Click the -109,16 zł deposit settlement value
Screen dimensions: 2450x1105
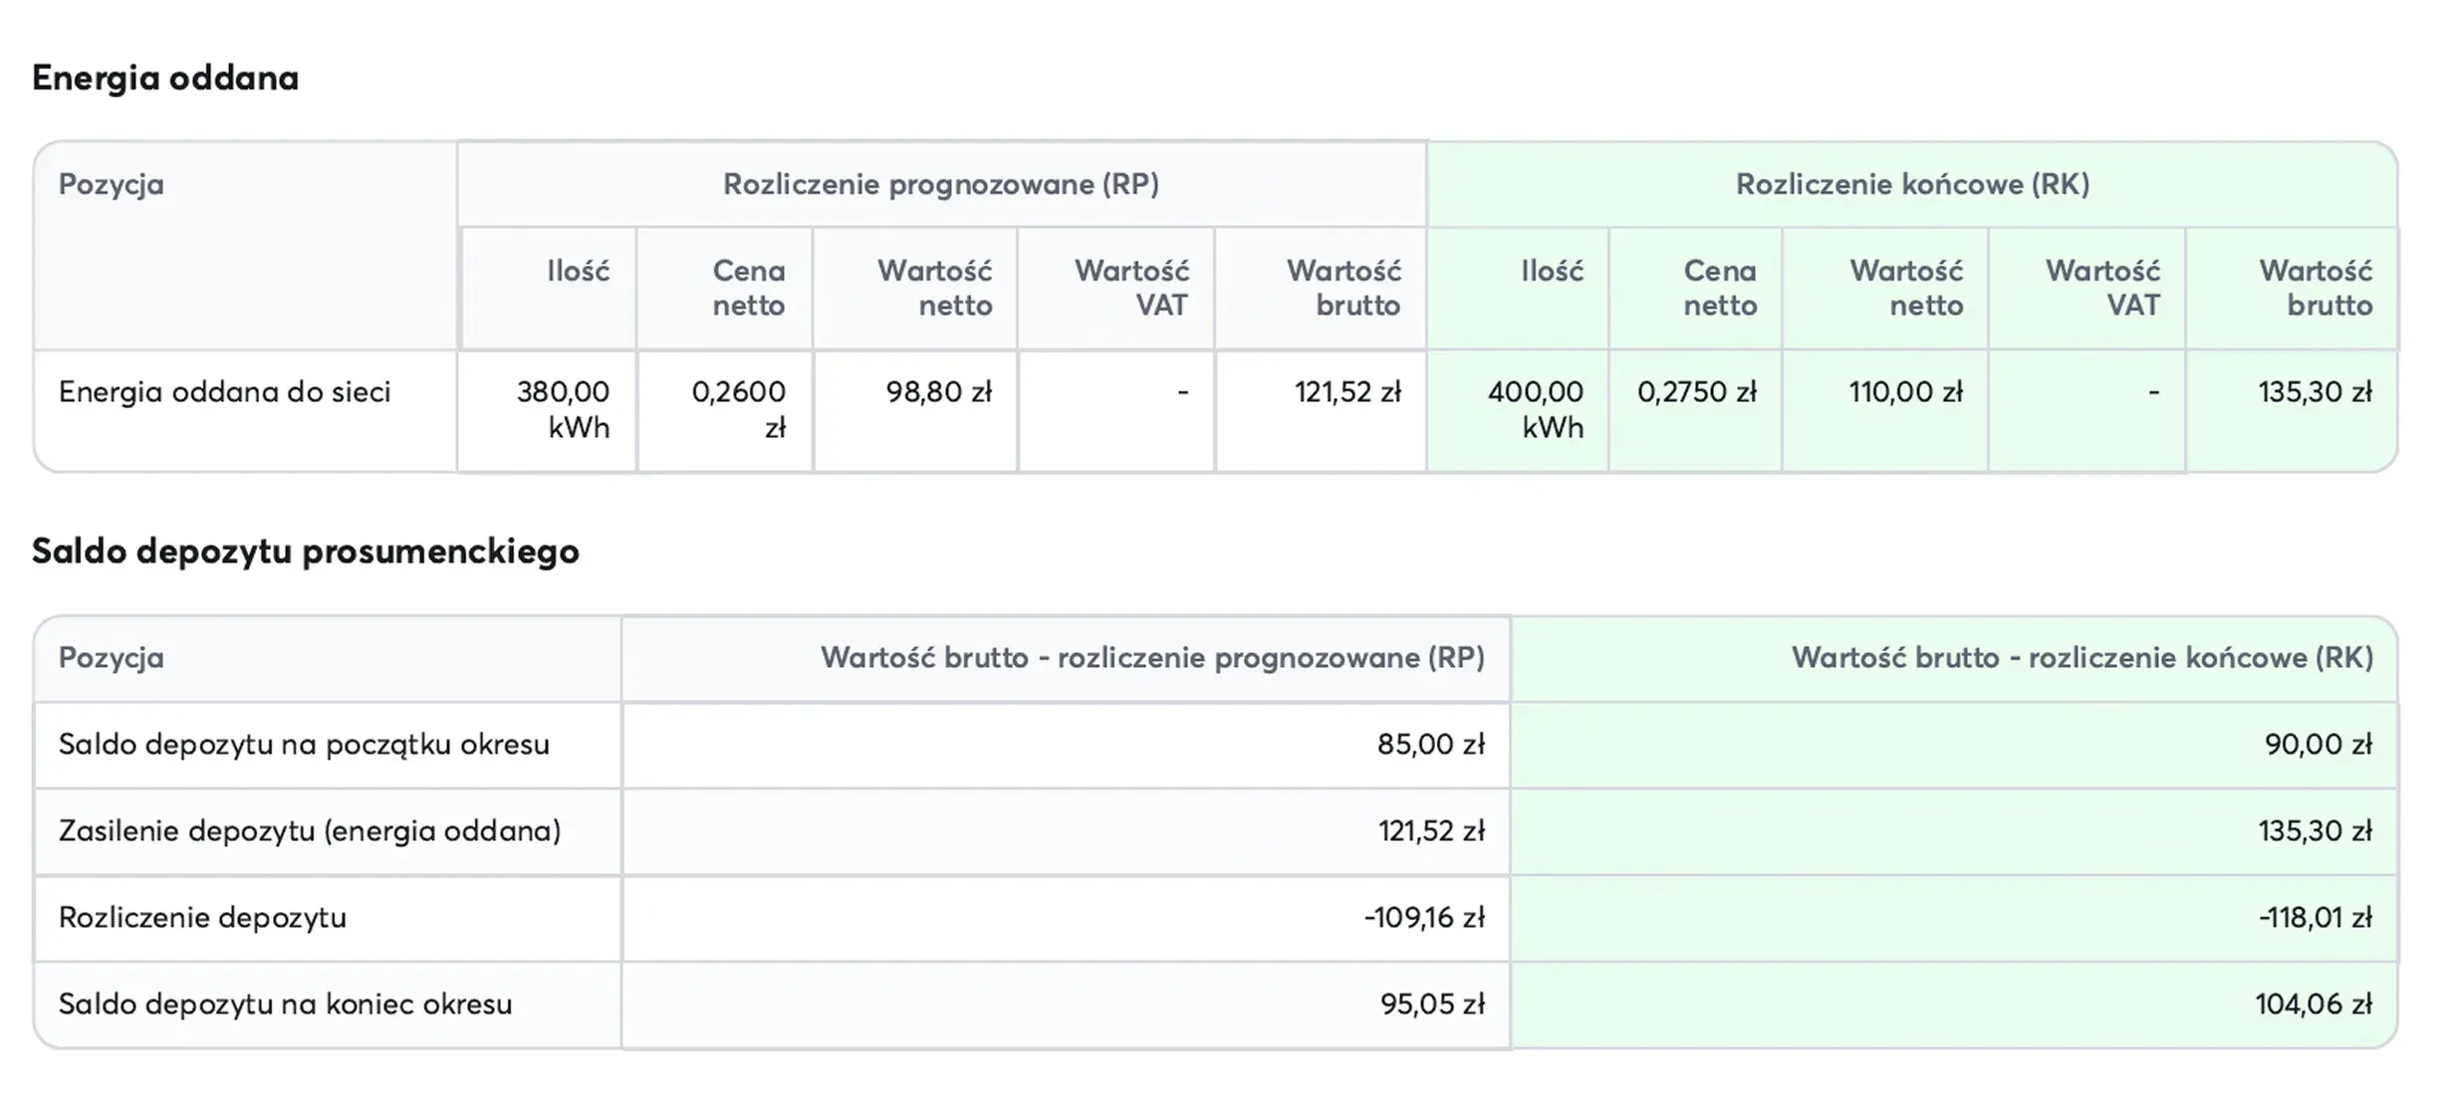point(1423,918)
